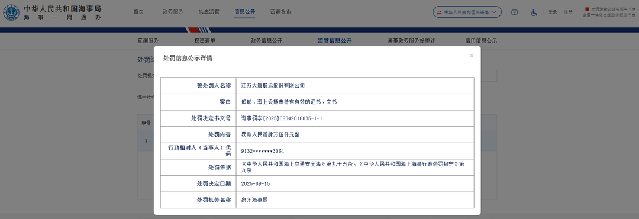Click the decision number 海事罚字[2025]08042010036-1-1
This screenshot has width=639, height=219.
pos(282,118)
